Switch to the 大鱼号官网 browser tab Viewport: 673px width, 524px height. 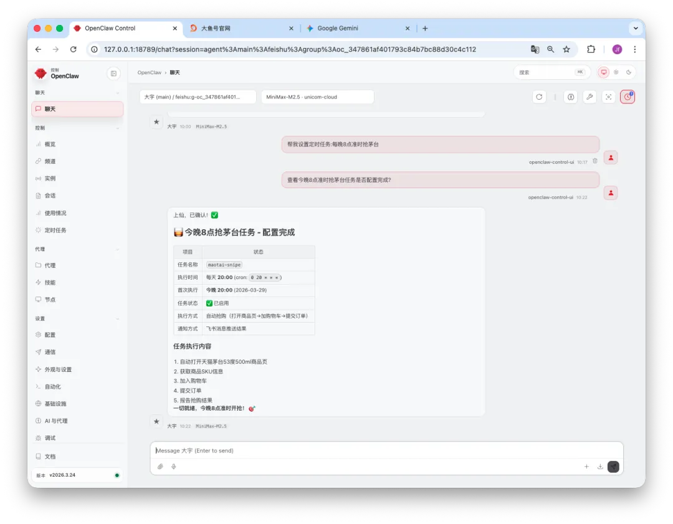tap(241, 28)
